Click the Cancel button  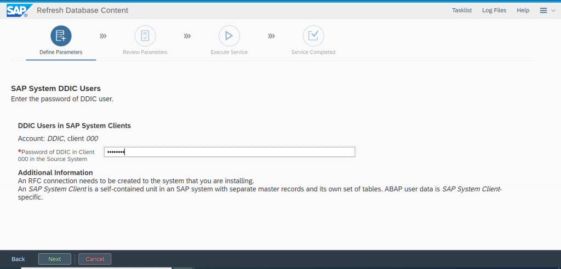click(x=95, y=259)
